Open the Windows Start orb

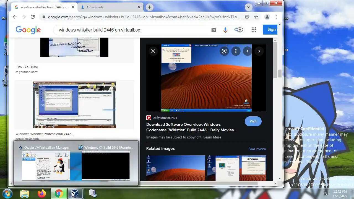click(7, 193)
